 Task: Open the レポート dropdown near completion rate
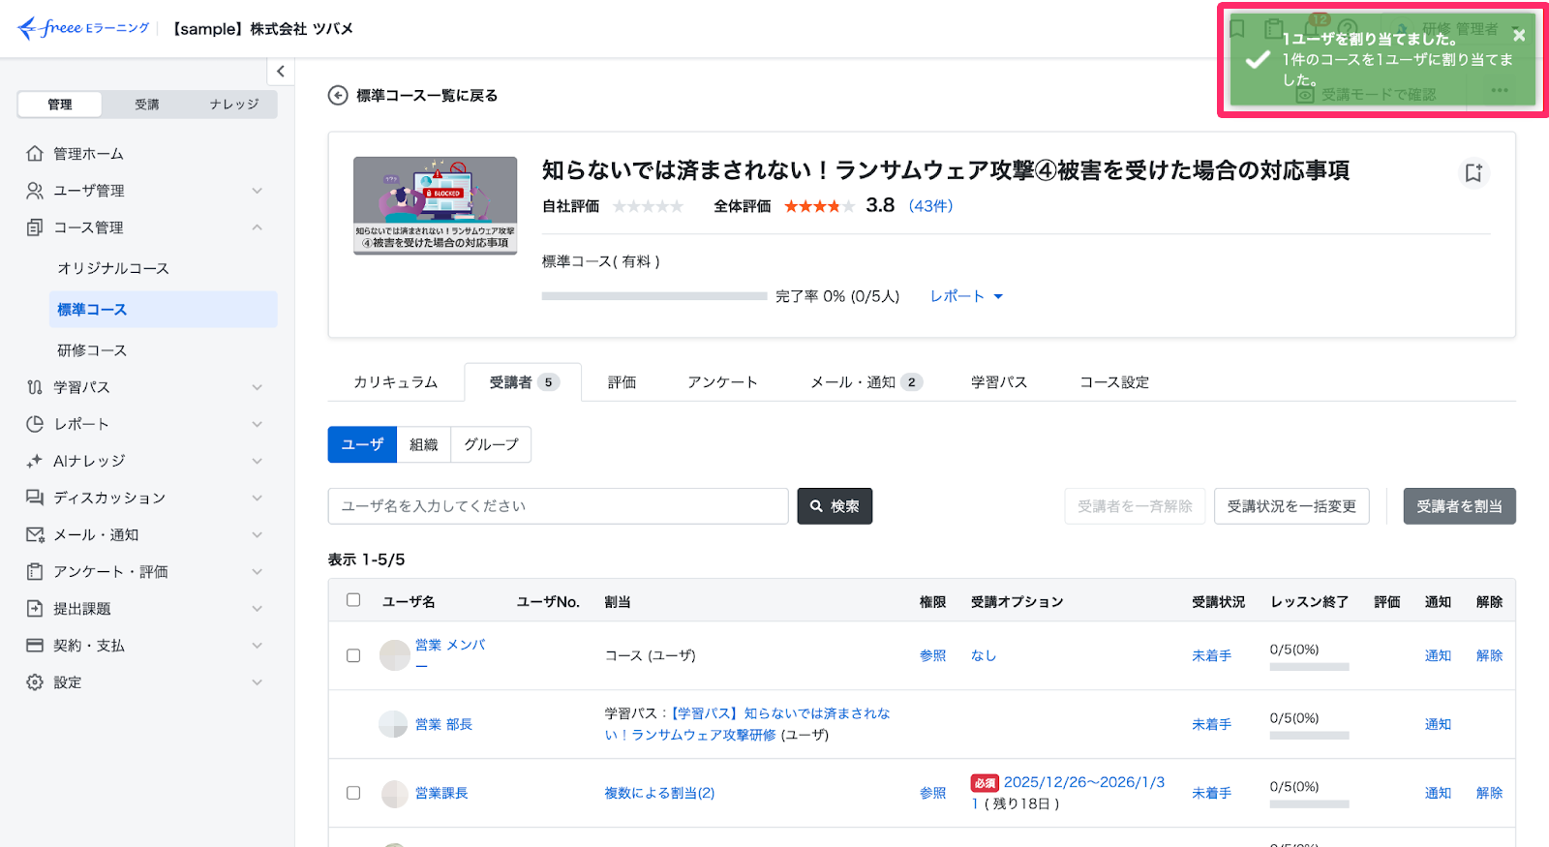(x=966, y=296)
